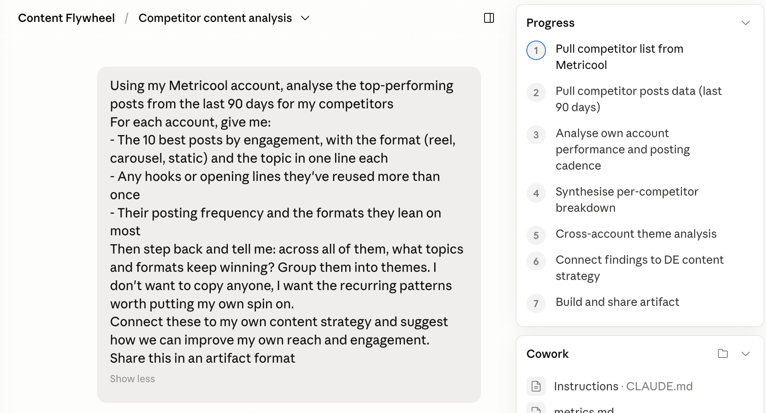
Task: Click the step 7 number badge
Action: 536,303
